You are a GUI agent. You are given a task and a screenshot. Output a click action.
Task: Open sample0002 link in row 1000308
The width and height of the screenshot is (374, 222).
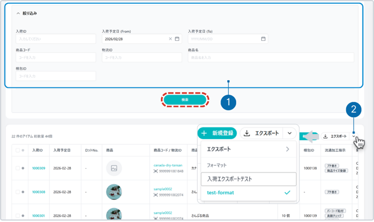pos(162,189)
